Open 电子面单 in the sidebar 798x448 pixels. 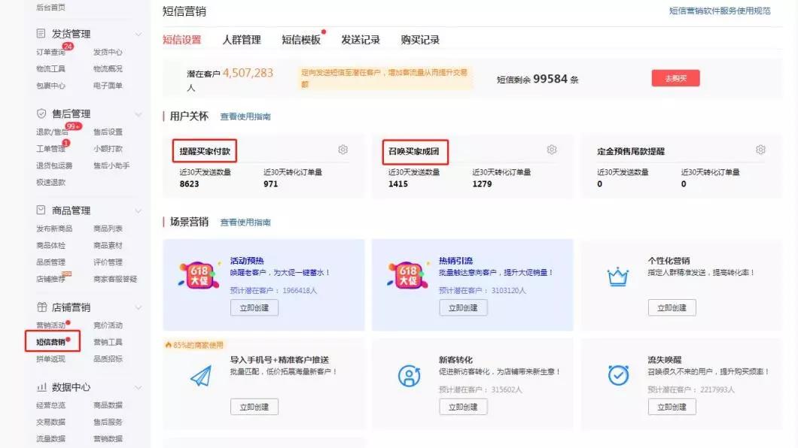(108, 86)
